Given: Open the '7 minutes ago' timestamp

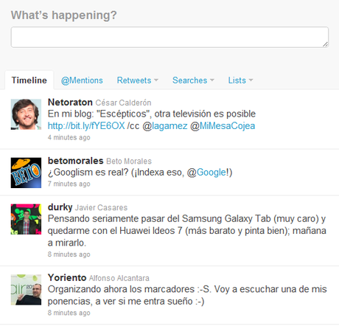Looking at the screenshot, I should click(69, 184).
